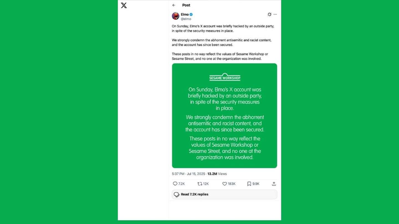Viewport: 399px width, 224px height.
Task: Open the share menu via upload-arrow icon
Action: point(274,184)
